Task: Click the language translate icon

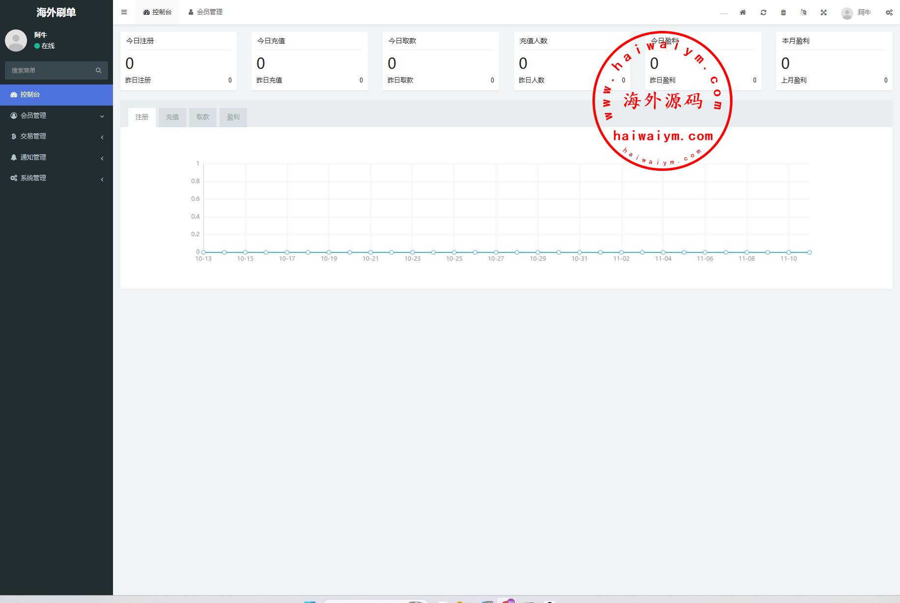Action: point(803,12)
